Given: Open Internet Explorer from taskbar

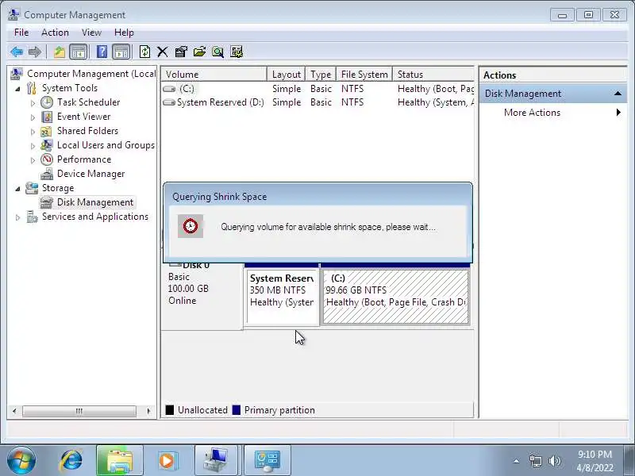Looking at the screenshot, I should tap(71, 460).
